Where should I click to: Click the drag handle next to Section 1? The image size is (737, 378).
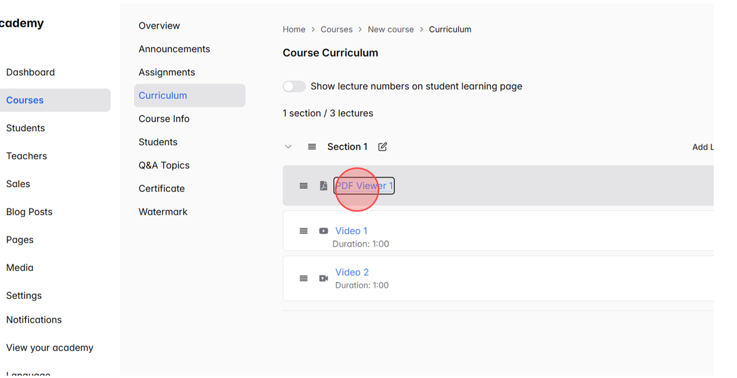(312, 147)
